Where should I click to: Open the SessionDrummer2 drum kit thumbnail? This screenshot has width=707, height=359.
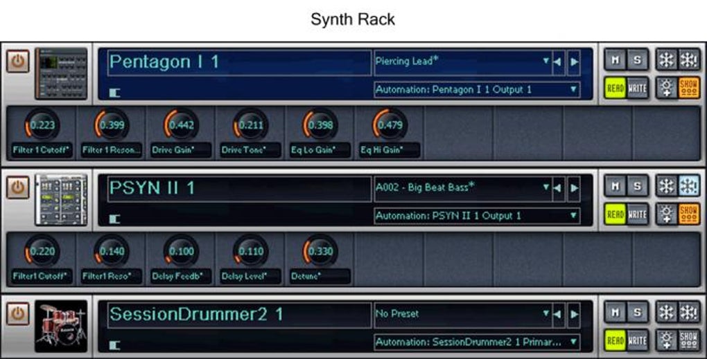(x=61, y=326)
